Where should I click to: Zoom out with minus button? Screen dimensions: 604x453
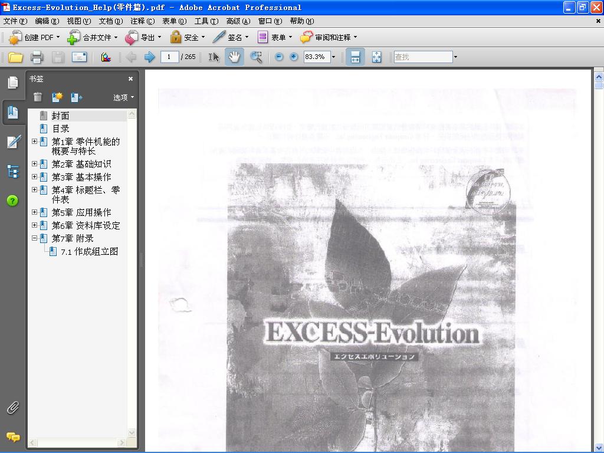pyautogui.click(x=279, y=57)
